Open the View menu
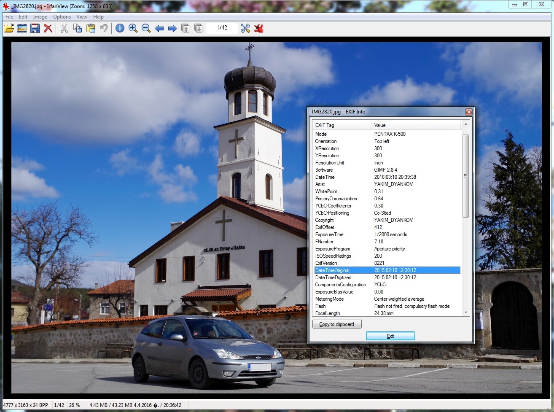554x412 pixels. [x=82, y=17]
